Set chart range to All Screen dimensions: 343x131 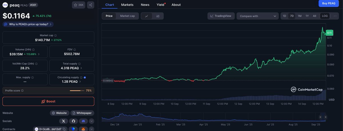coord(314,16)
